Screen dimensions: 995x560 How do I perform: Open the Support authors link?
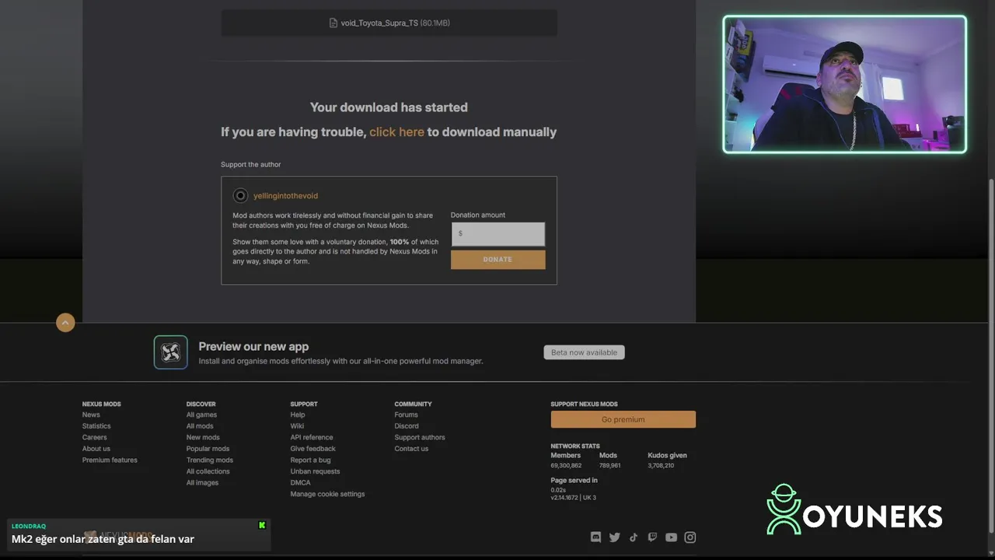(420, 437)
